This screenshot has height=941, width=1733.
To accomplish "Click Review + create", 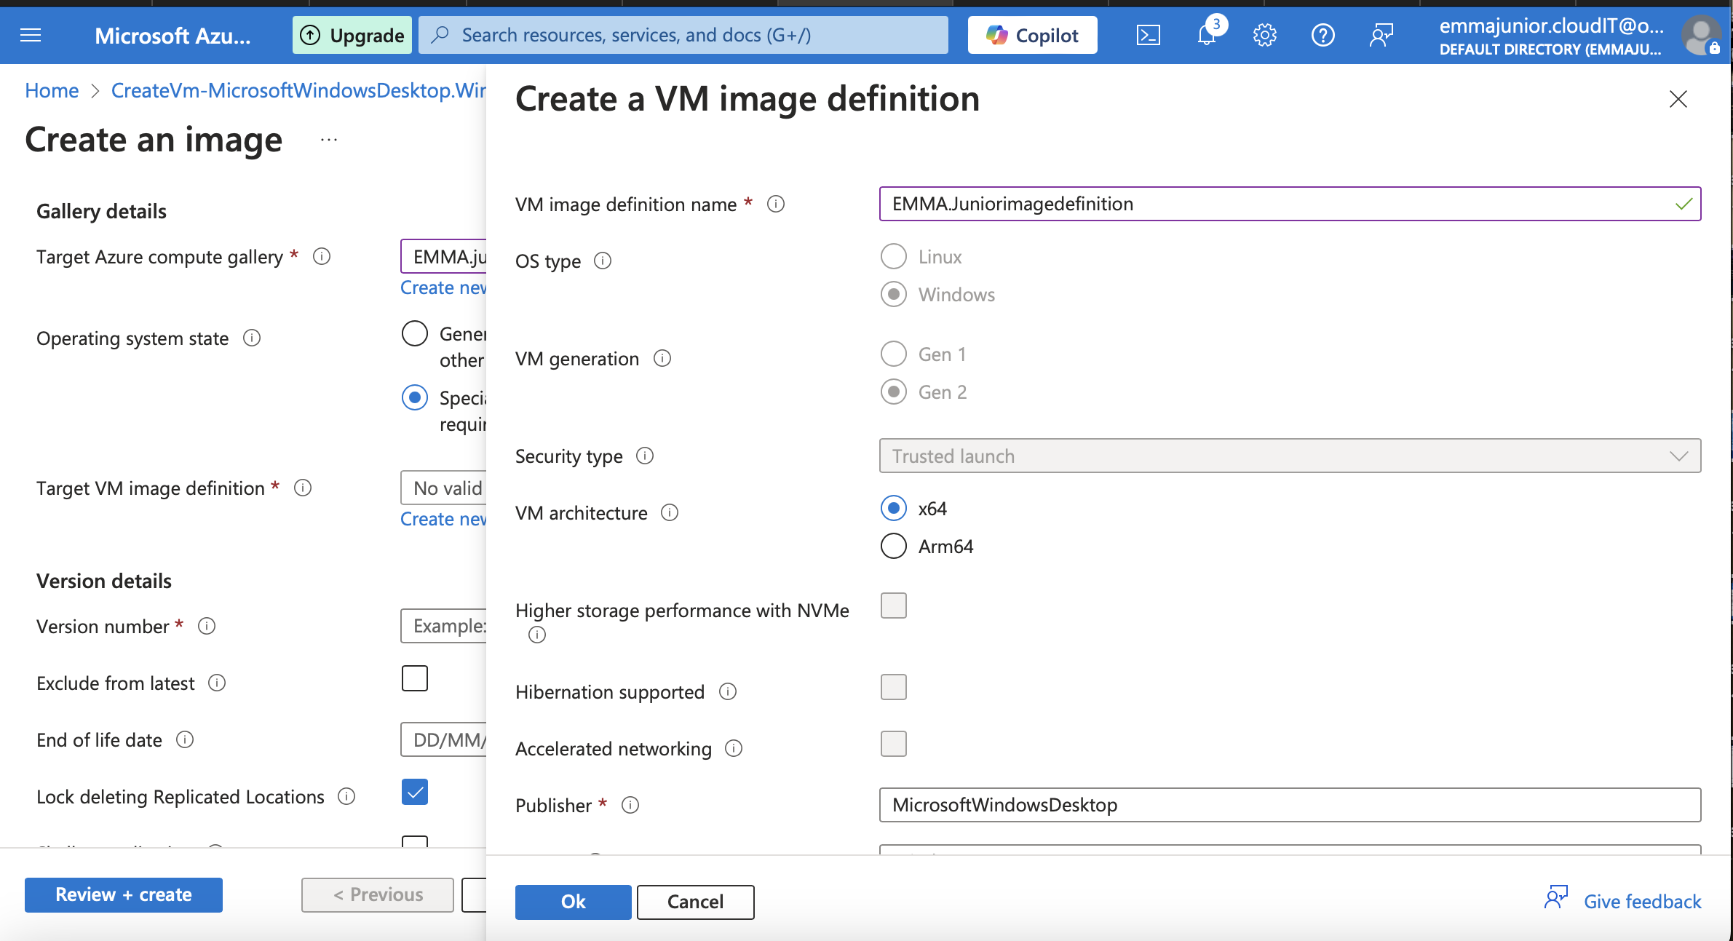I will pyautogui.click(x=124, y=894).
